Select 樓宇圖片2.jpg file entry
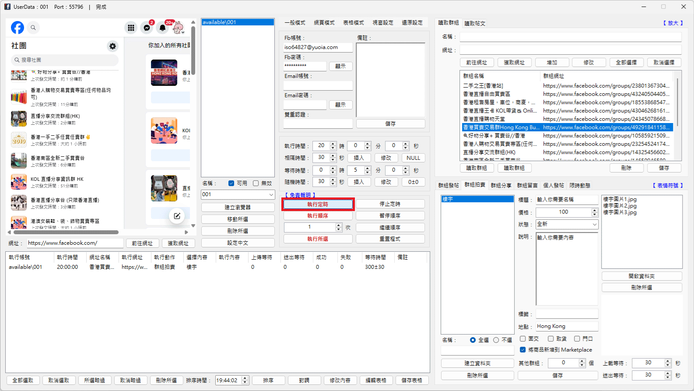The width and height of the screenshot is (694, 391). point(620,206)
